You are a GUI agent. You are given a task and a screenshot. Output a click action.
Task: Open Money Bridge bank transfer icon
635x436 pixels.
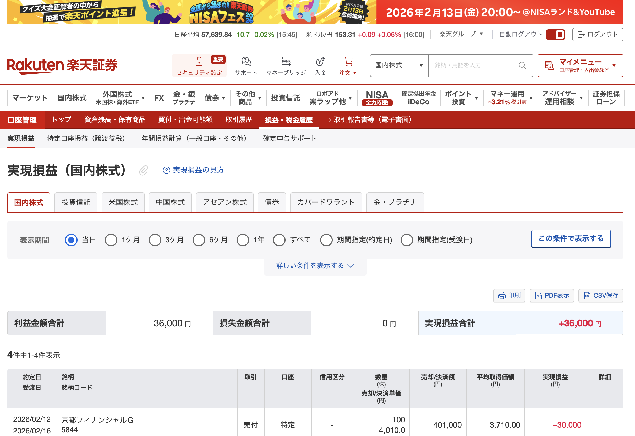(286, 61)
